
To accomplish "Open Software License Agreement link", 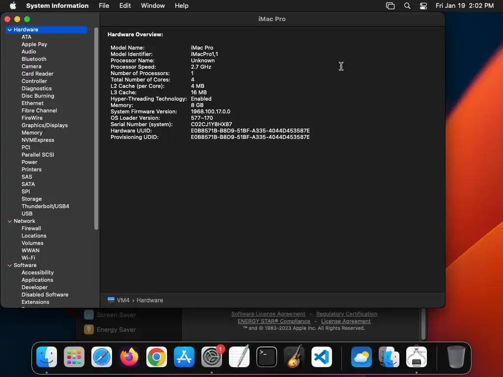I will 268,314.
